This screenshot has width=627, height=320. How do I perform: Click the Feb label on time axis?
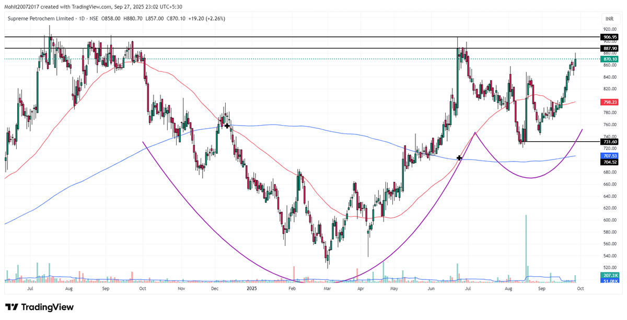[292, 288]
